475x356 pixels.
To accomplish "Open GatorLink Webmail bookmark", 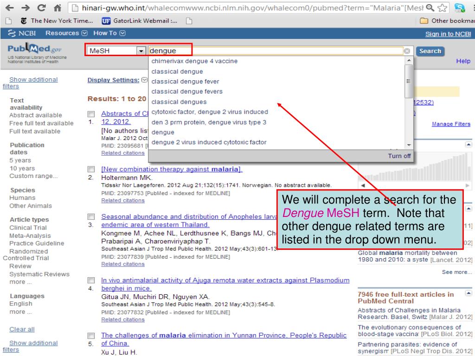I will click(x=140, y=20).
